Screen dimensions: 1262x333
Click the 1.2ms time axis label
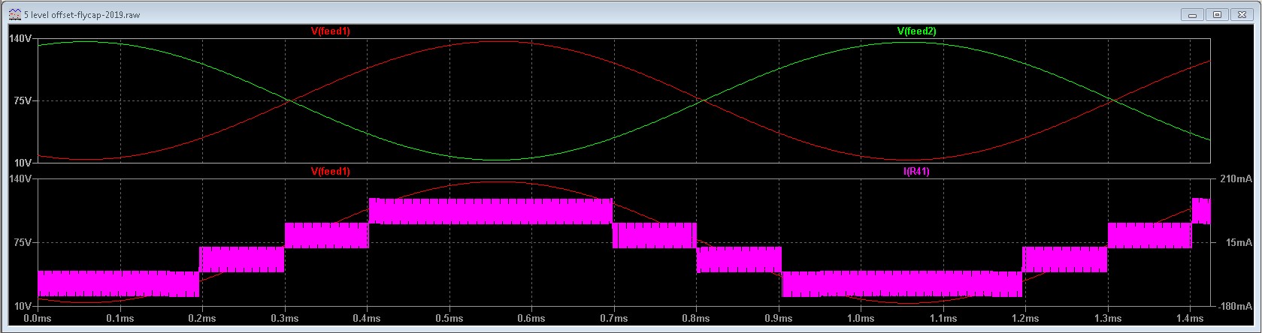tap(1025, 319)
